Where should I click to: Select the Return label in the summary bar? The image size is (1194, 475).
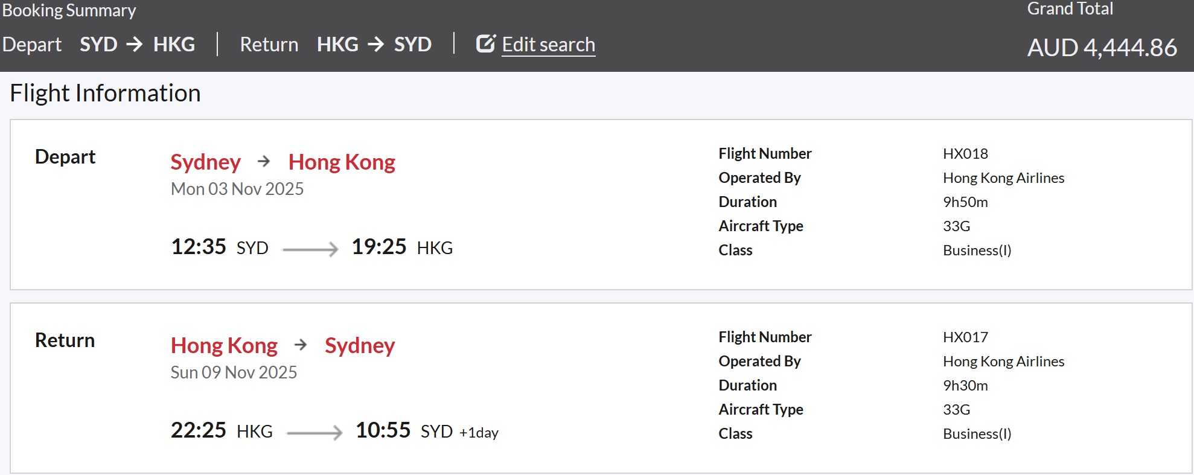[x=269, y=45]
